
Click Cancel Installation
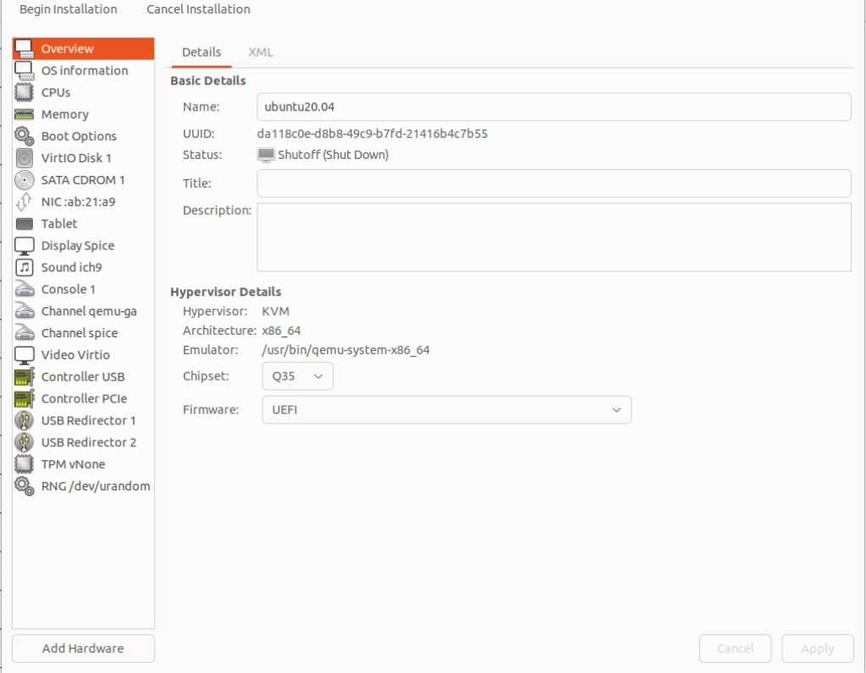click(x=198, y=9)
